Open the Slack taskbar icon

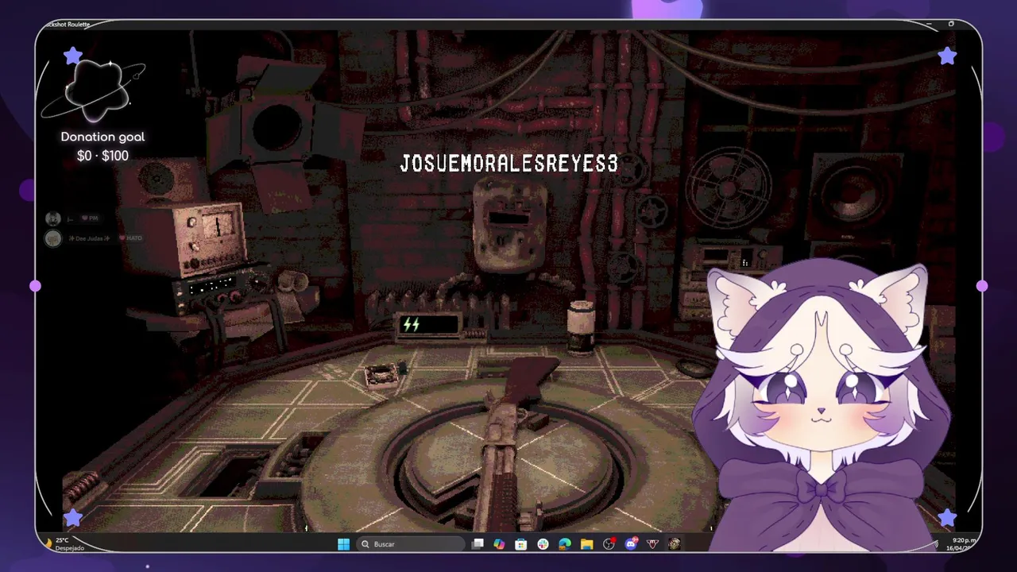[x=543, y=544]
